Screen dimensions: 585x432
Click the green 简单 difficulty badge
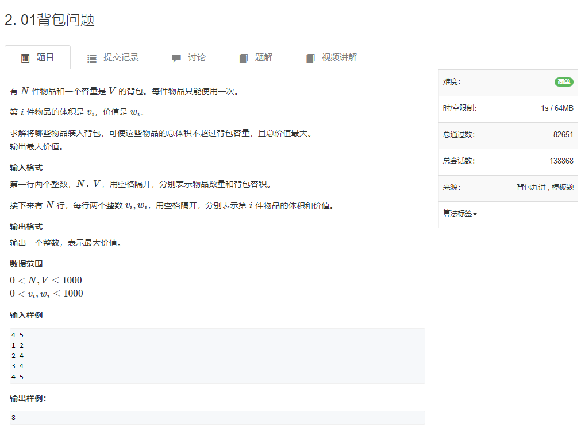563,82
